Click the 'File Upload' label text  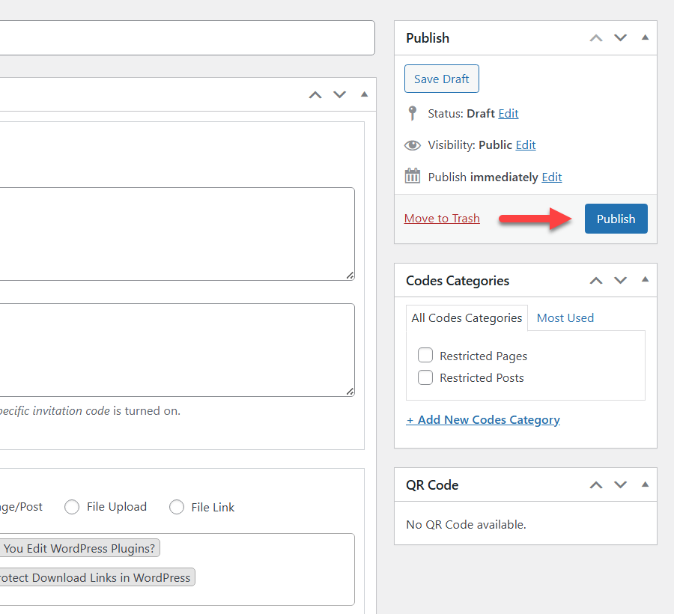(x=117, y=507)
